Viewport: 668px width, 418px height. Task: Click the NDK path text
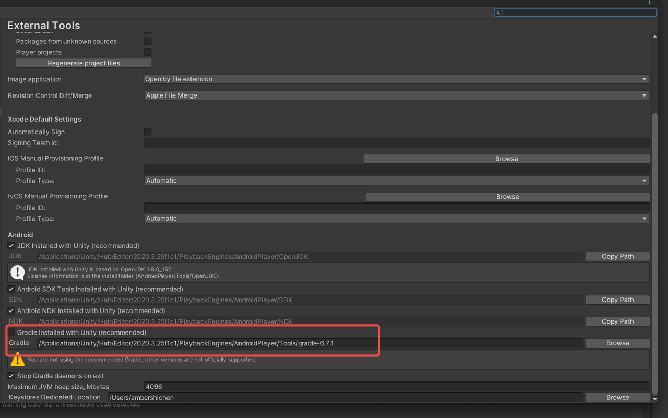point(166,321)
